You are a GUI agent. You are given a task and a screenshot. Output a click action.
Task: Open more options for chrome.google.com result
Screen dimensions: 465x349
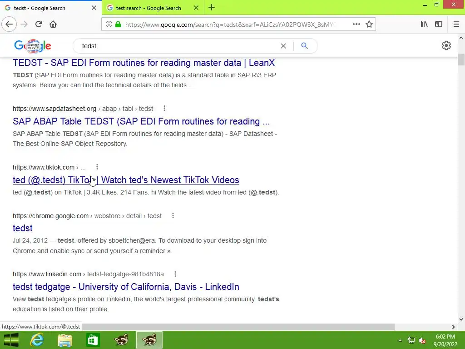[173, 215]
